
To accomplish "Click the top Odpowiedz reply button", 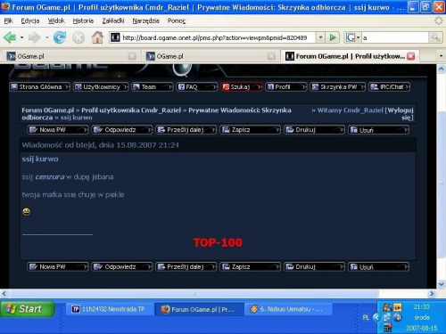I will pos(122,130).
